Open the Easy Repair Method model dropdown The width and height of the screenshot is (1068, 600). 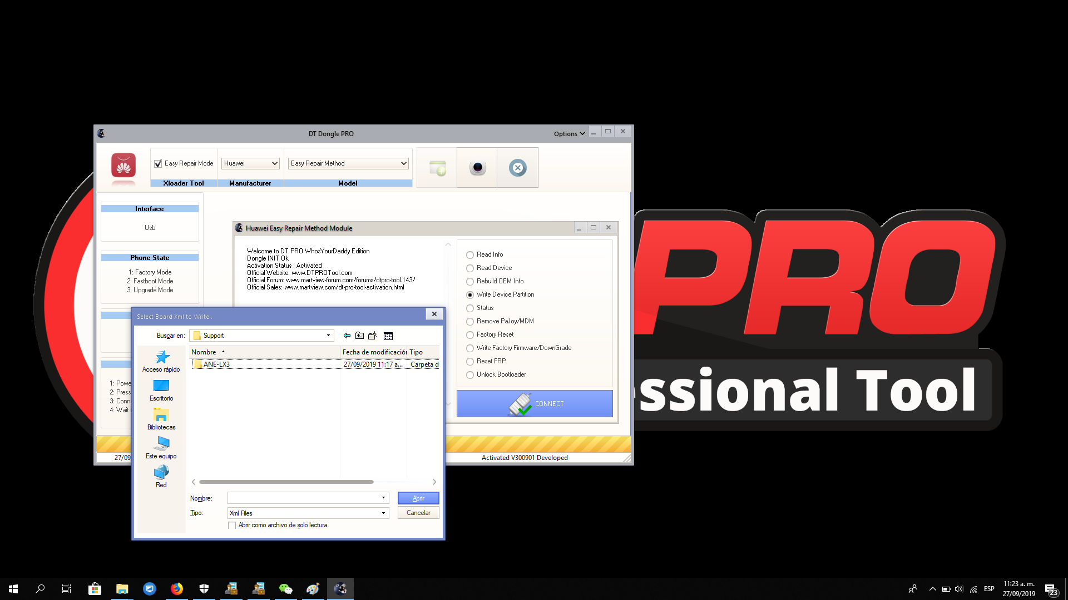pos(348,163)
